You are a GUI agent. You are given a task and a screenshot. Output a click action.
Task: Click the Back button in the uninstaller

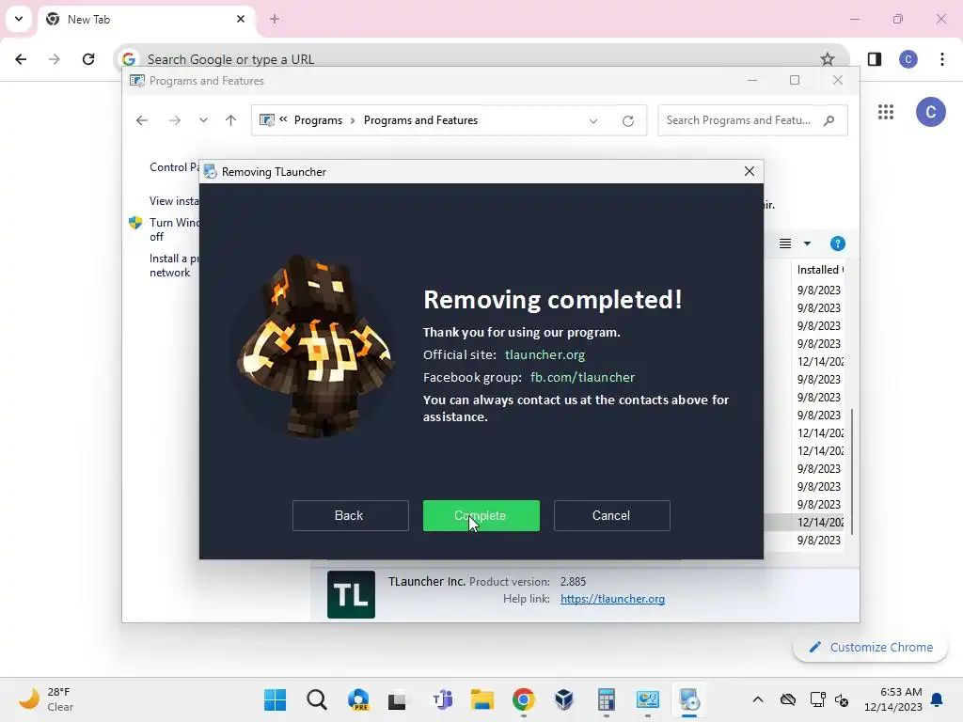350,516
